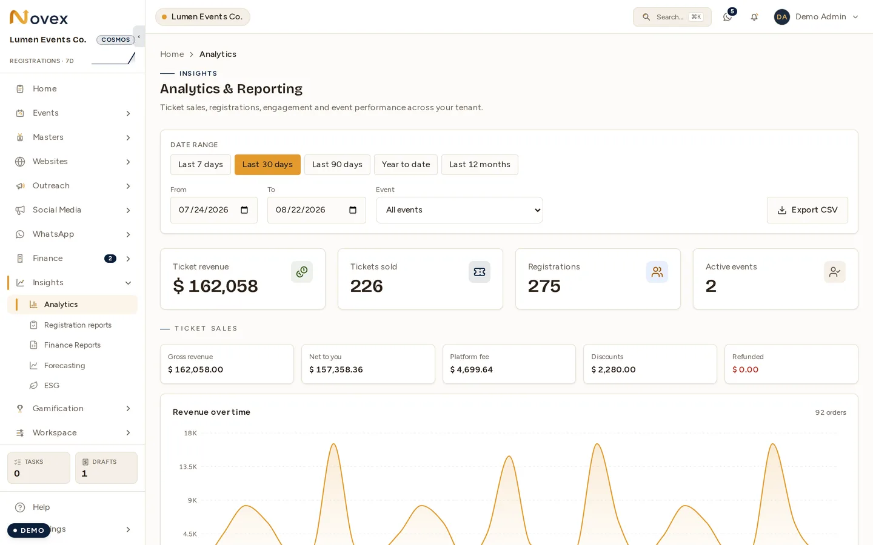
Task: Click the COSMOS plan badge
Action: (116, 40)
